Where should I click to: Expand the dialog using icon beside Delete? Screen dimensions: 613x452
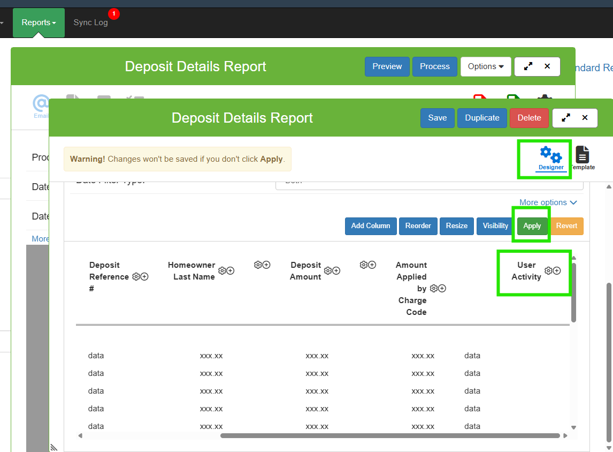click(564, 118)
